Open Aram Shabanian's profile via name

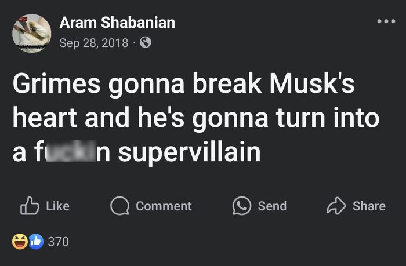(117, 23)
